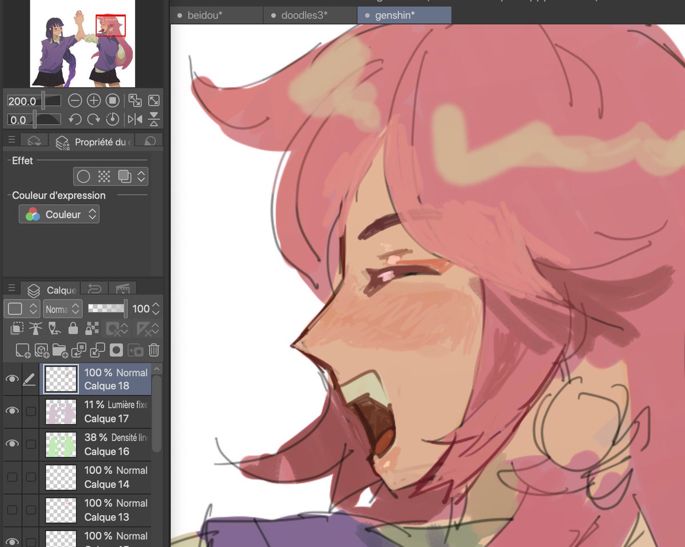Rotate canvas right in Navigator

[94, 120]
